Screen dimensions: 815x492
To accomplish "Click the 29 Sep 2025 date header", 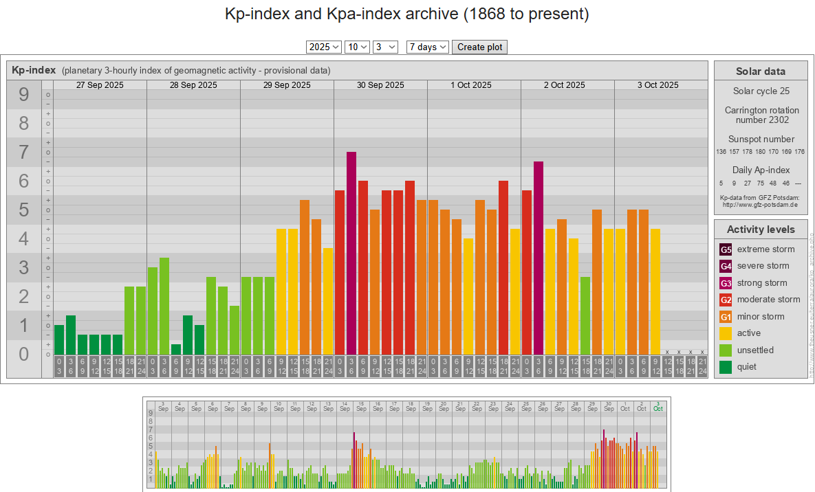I will coord(287,85).
